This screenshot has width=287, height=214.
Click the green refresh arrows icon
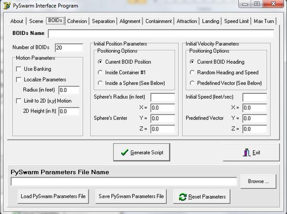[183, 197]
